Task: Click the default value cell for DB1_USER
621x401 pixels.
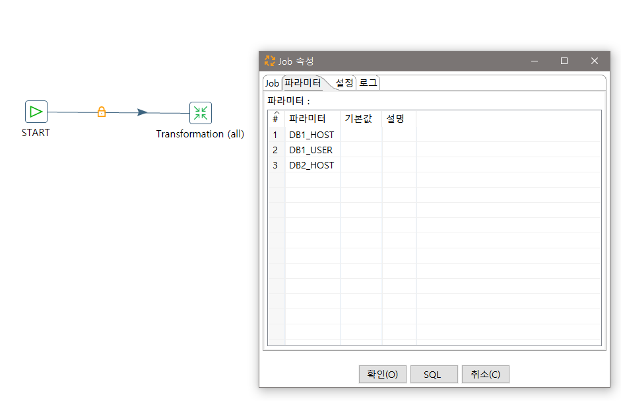Action: pyautogui.click(x=361, y=150)
